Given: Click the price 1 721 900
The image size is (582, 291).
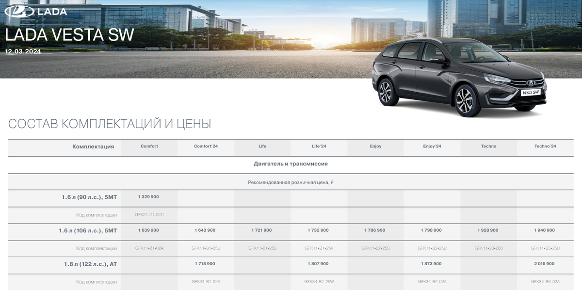Looking at the screenshot, I should [261, 230].
